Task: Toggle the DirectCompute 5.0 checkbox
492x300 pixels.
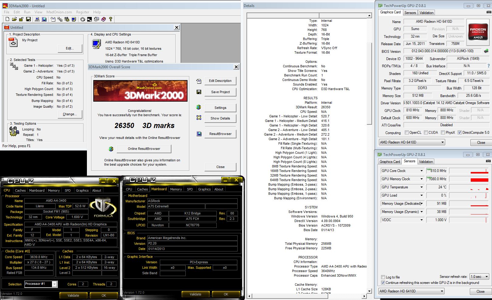Action: tap(459, 133)
